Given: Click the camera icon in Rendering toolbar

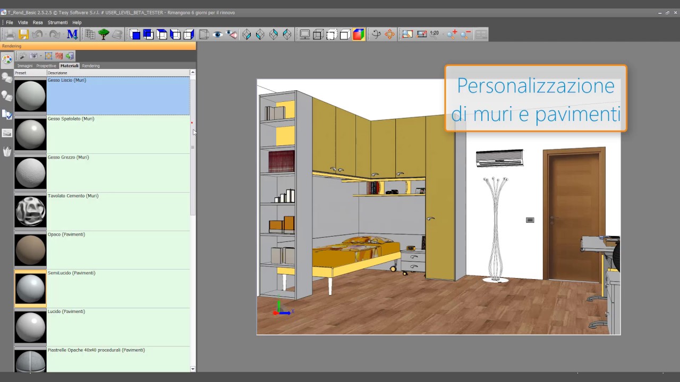Looking at the screenshot, I should [x=34, y=56].
